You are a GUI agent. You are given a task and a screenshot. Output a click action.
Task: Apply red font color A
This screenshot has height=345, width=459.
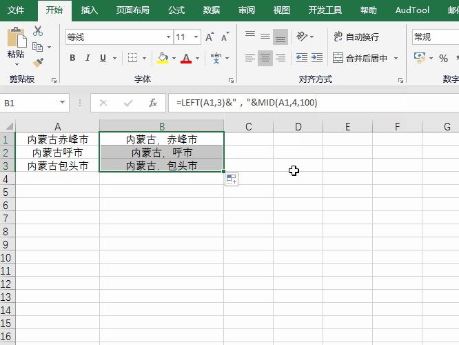point(186,58)
